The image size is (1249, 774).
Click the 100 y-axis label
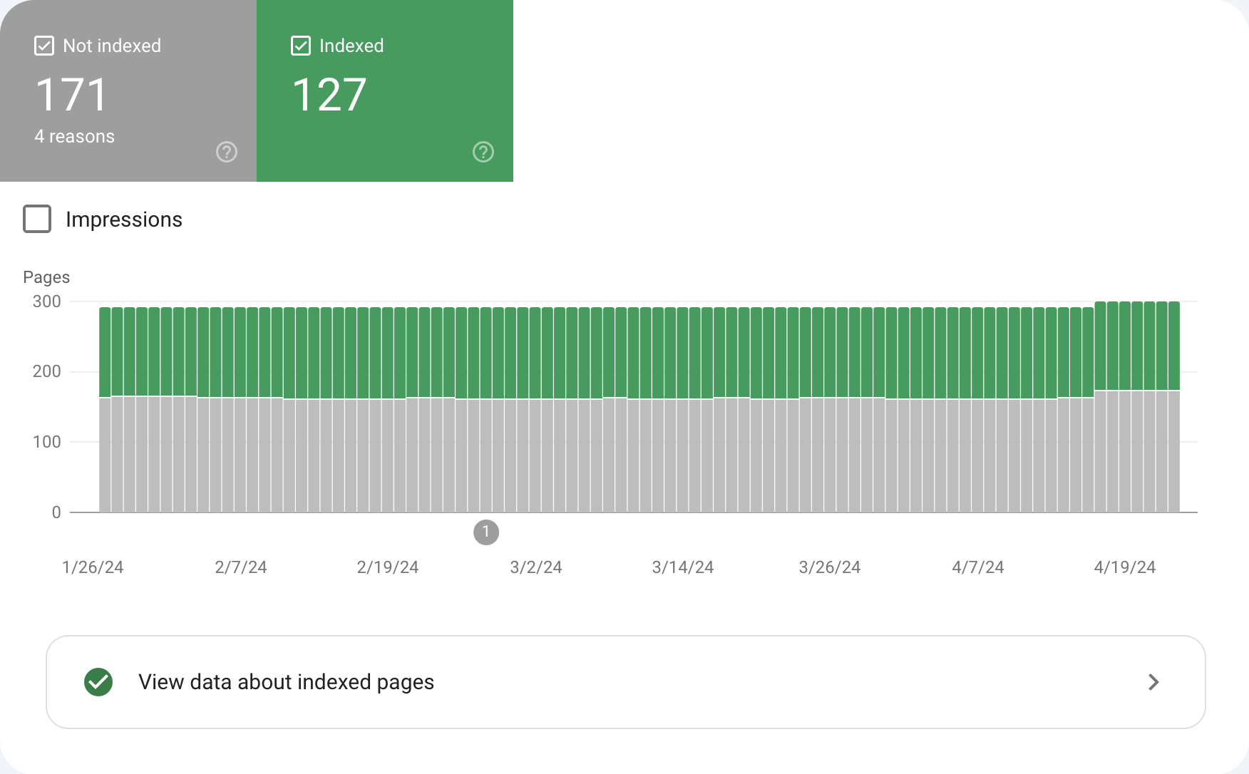tap(47, 442)
